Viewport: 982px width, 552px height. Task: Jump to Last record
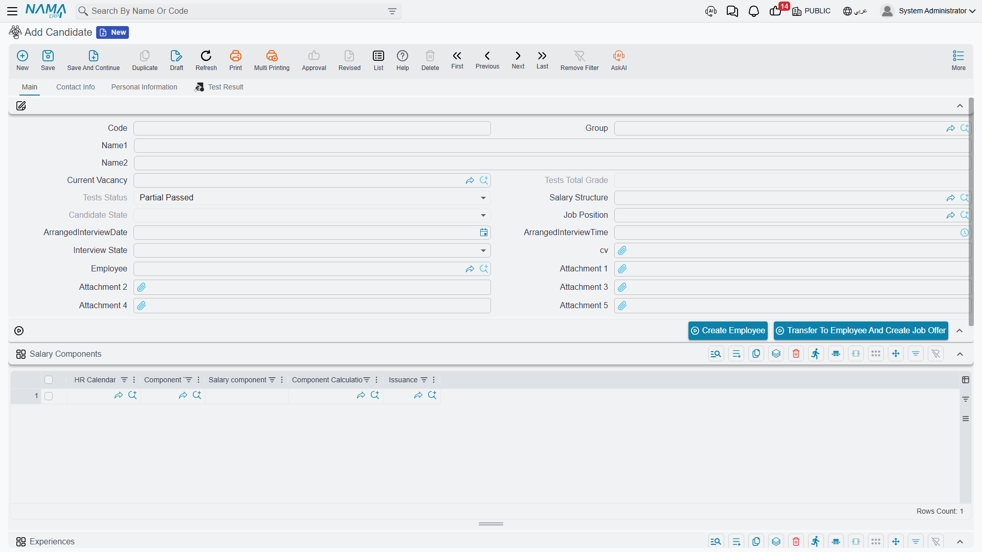point(542,60)
